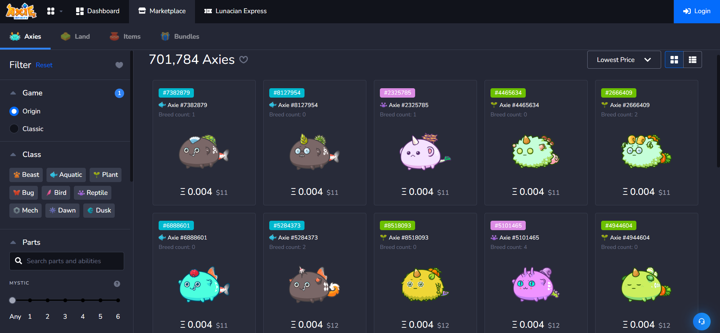The width and height of the screenshot is (720, 333).
Task: Toggle the Bug class filter
Action: click(24, 193)
